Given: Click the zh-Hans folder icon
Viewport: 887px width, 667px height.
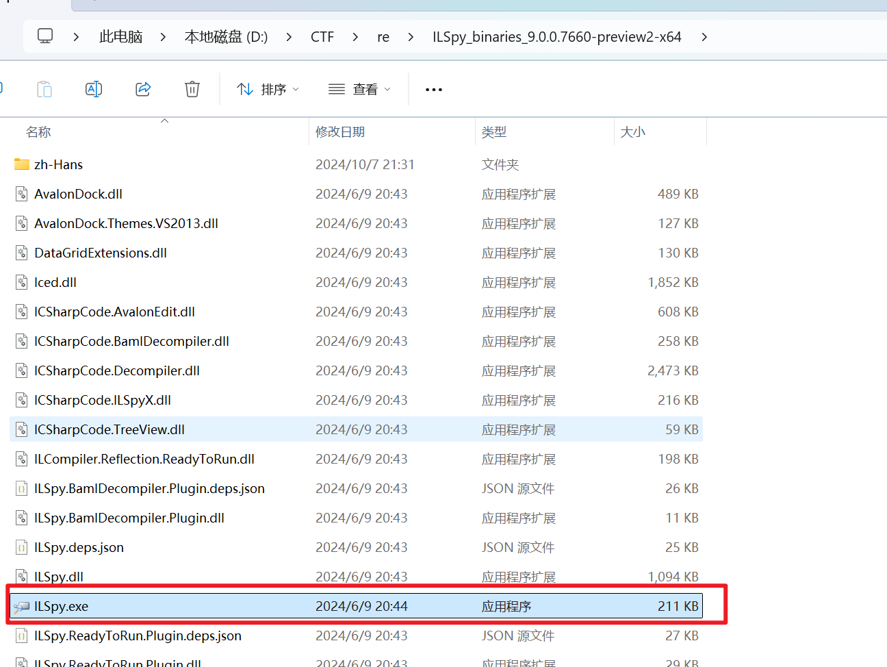Looking at the screenshot, I should point(22,164).
